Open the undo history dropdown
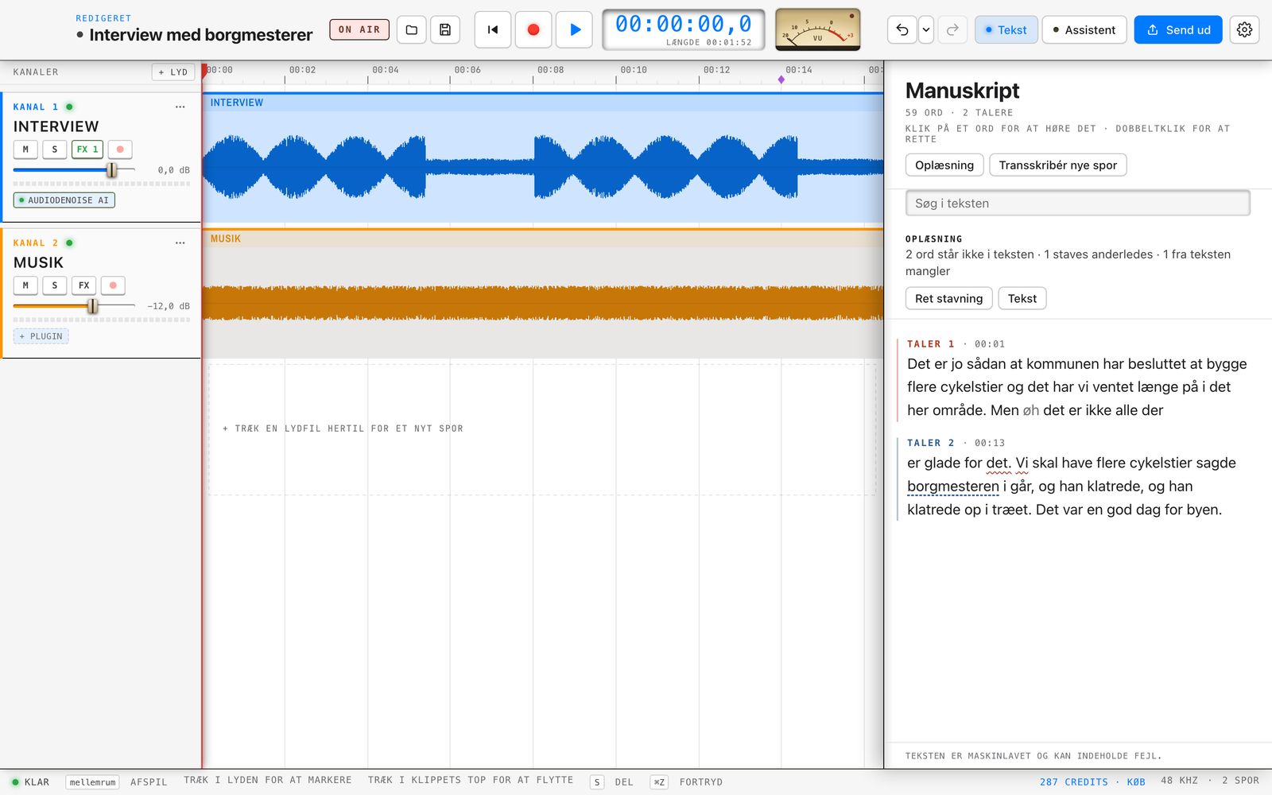Image resolution: width=1272 pixels, height=795 pixels. point(926,29)
